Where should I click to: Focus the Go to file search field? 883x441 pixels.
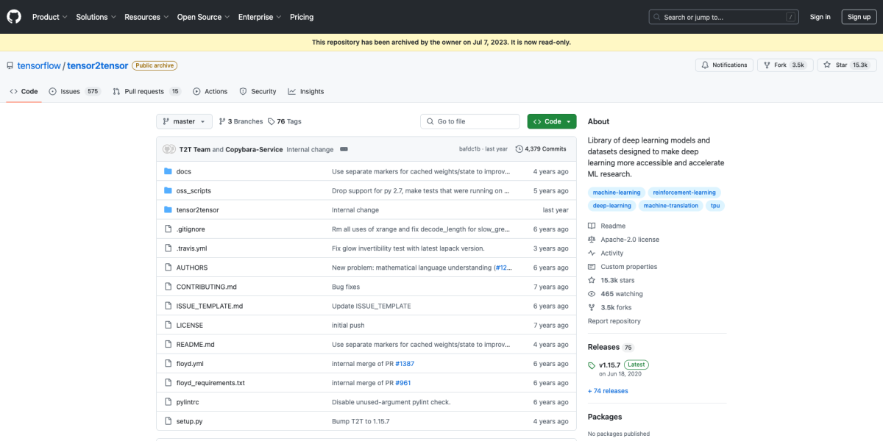click(x=475, y=121)
